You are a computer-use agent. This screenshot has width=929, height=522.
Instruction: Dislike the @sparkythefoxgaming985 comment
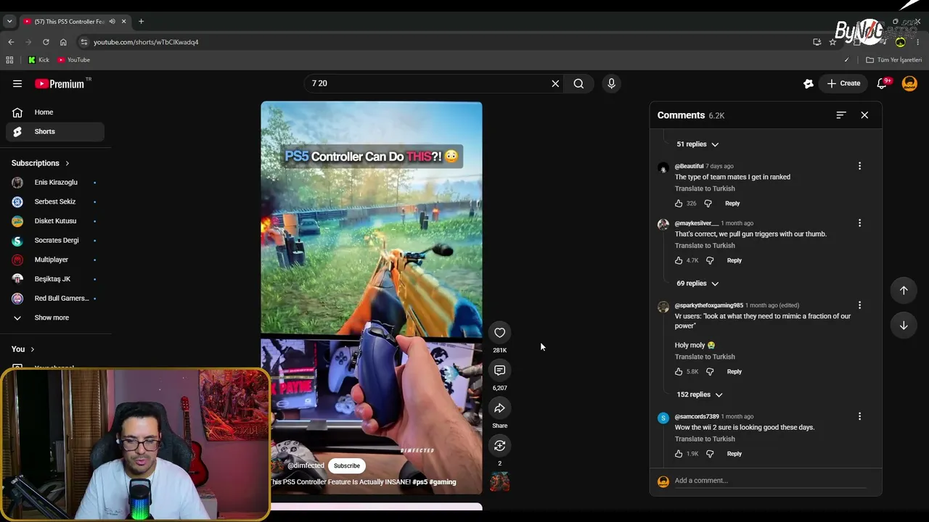[710, 372]
